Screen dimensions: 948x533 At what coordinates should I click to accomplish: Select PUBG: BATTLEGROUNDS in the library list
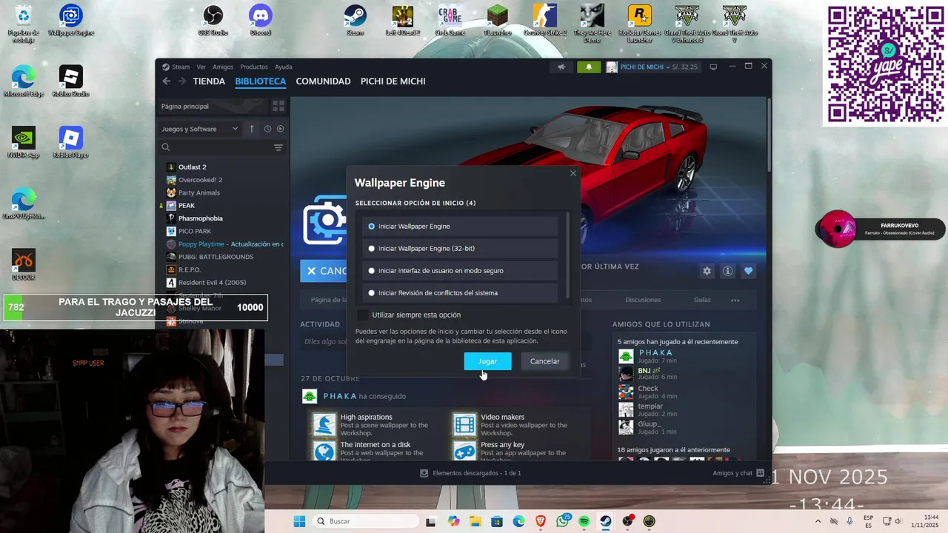pos(216,257)
